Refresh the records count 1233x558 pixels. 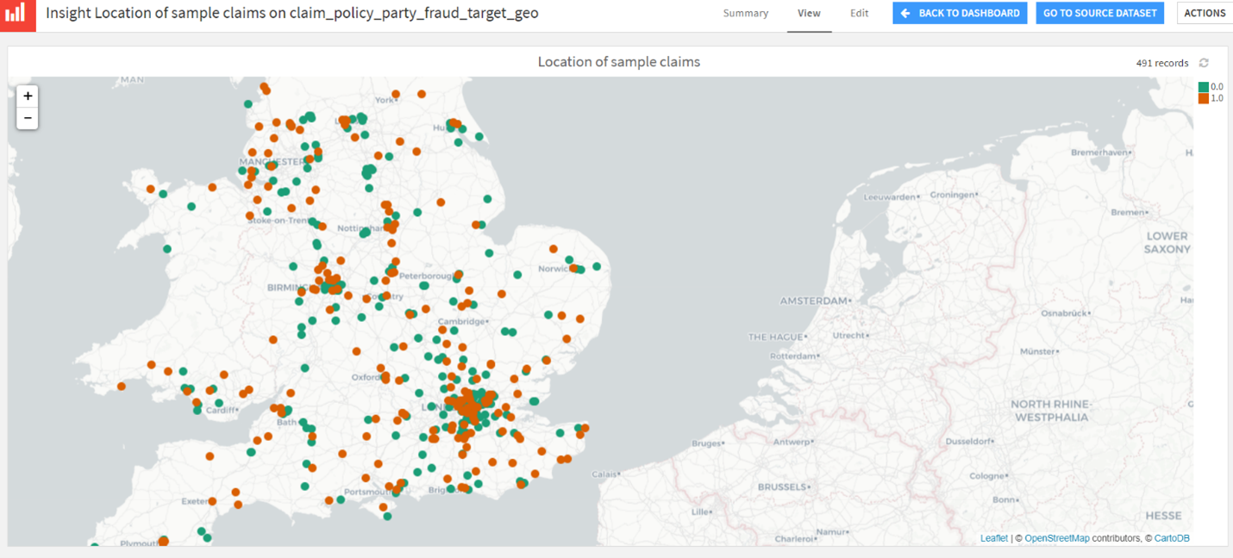tap(1204, 63)
